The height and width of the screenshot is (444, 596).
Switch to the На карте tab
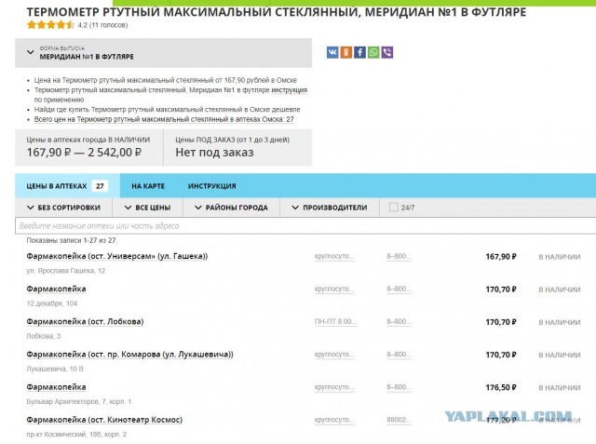(x=148, y=186)
